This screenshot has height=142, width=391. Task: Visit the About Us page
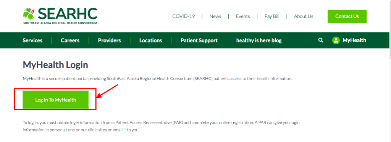click(304, 16)
